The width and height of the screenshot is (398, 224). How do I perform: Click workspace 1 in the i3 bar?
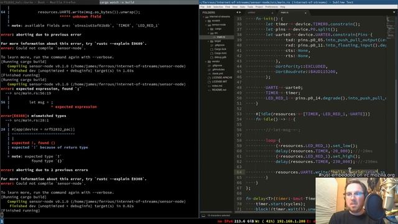click(x=2, y=222)
